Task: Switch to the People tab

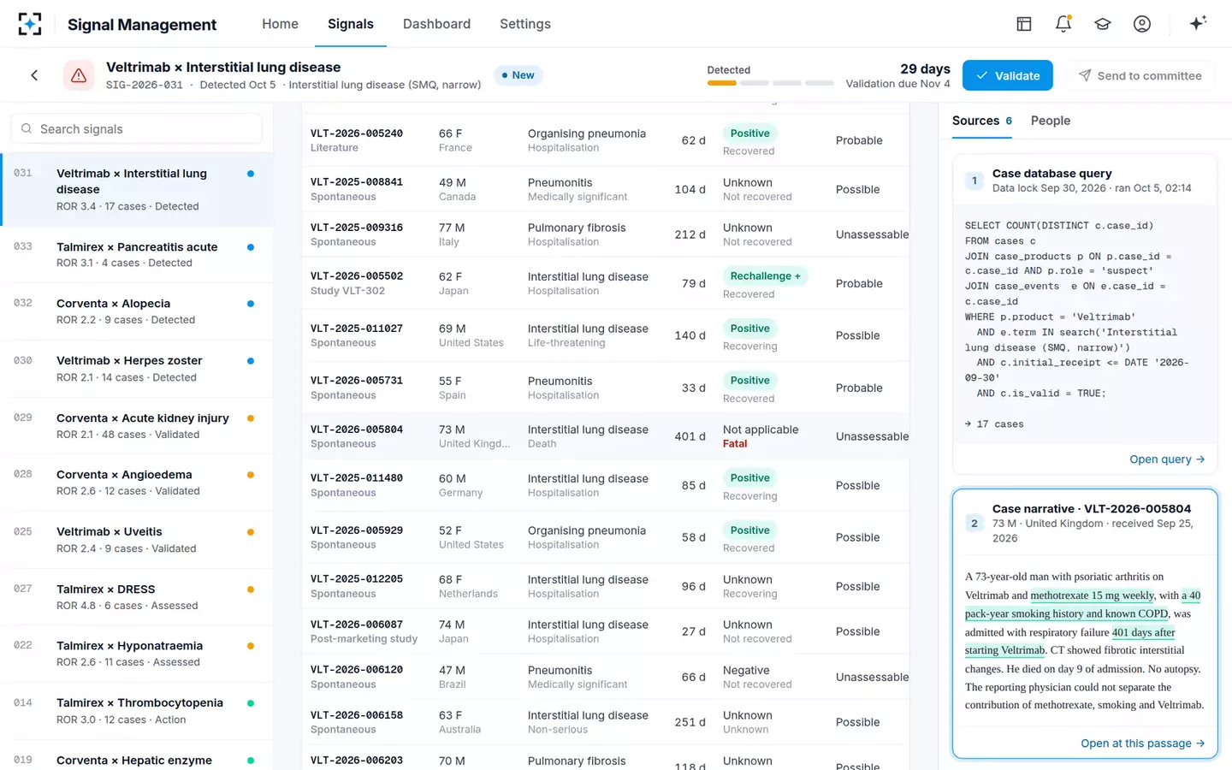Action: (x=1051, y=121)
